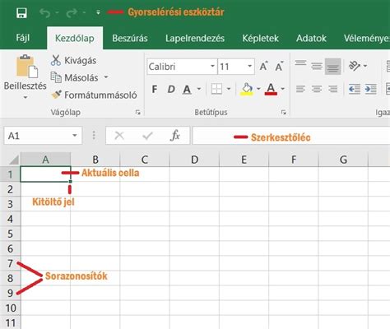The height and width of the screenshot is (329, 390).
Task: Toggle bold with the F button
Action: click(x=155, y=89)
